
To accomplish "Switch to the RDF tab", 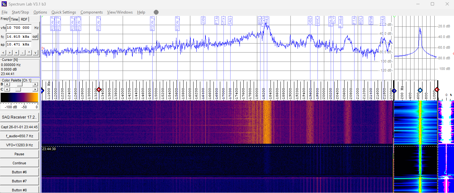I will coord(24,19).
